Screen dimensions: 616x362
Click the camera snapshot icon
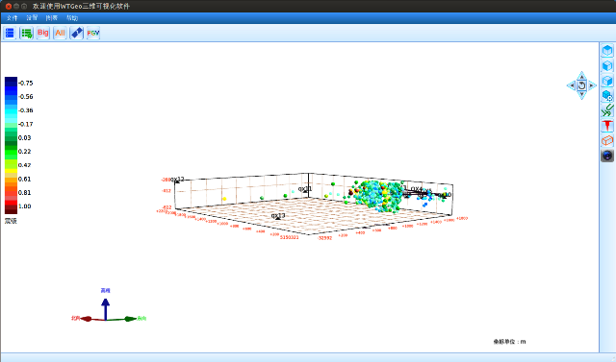[607, 156]
